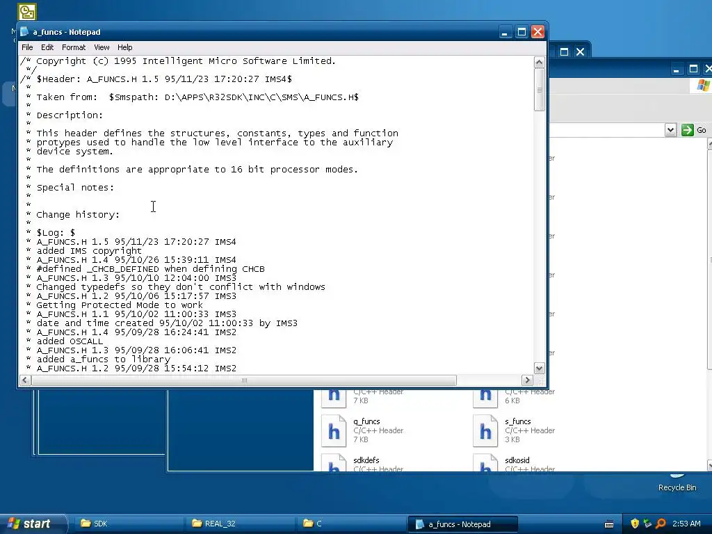This screenshot has width=712, height=534.
Task: Select the sdkdefs header file icon
Action: click(334, 463)
